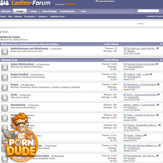The width and height of the screenshot is (163, 163).
Task: Click the search input field
Action: click(x=148, y=11)
